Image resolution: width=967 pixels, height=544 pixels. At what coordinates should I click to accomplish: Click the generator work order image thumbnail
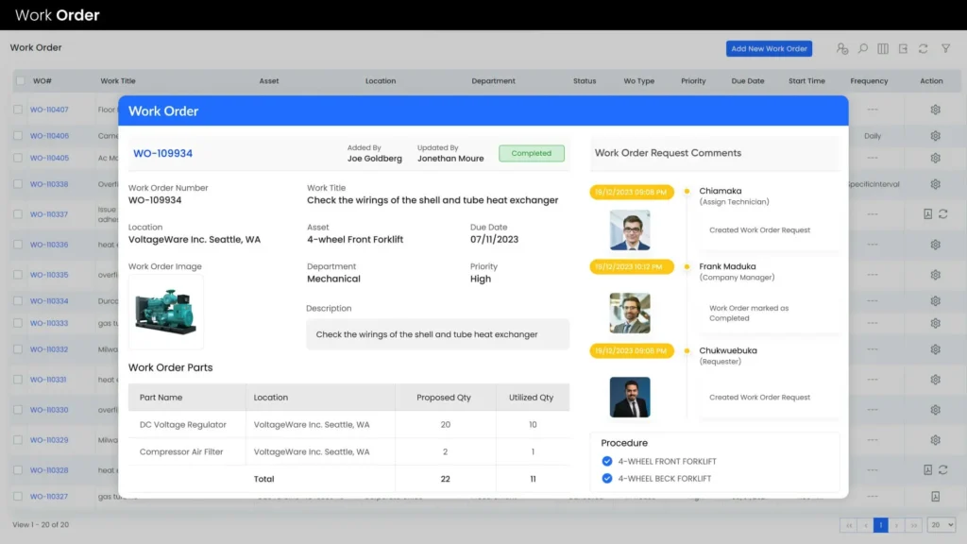[x=166, y=312]
